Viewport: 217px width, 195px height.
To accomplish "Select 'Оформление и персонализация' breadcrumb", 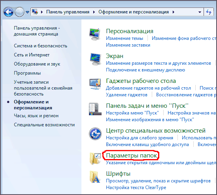I will [134, 12].
